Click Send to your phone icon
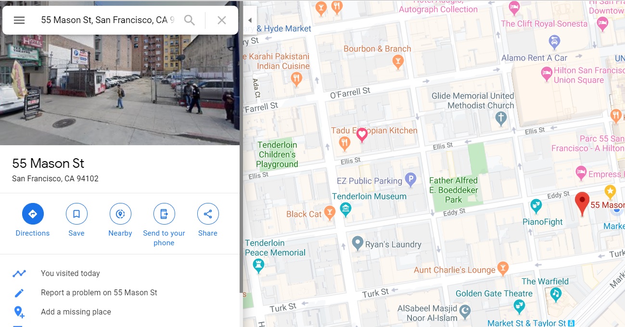Screen dimensions: 625x327 point(164,214)
